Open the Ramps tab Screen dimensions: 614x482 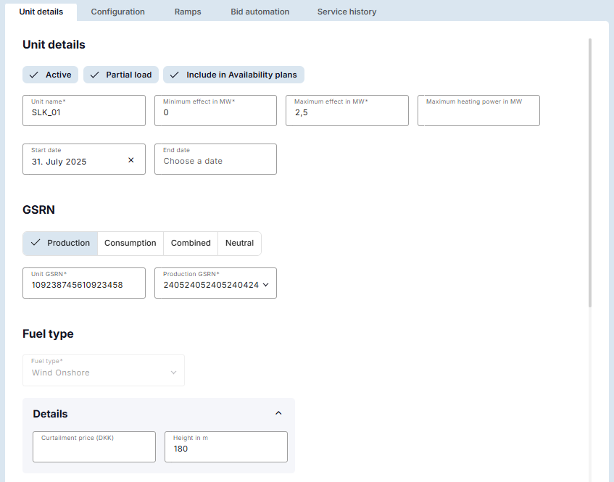pos(188,12)
